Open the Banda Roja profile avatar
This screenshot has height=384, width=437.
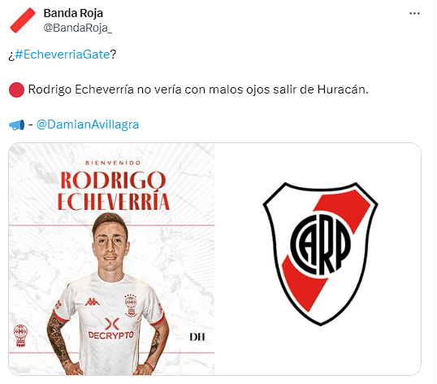coord(23,20)
